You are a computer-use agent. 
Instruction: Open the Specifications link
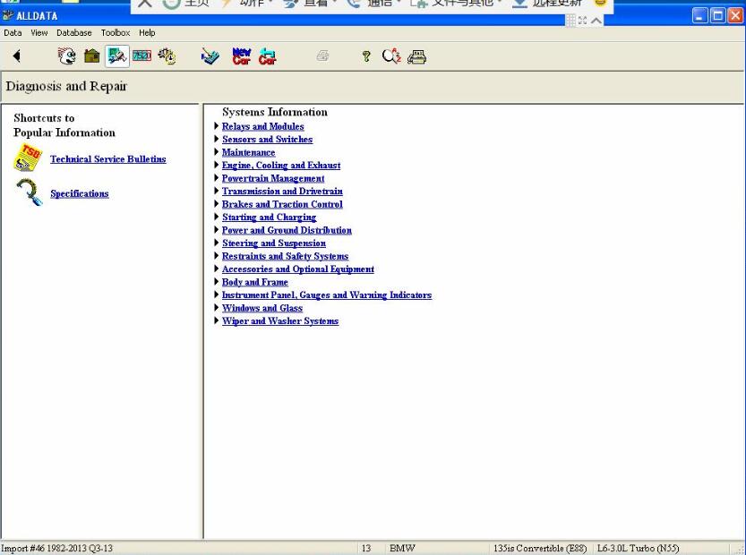click(x=80, y=193)
